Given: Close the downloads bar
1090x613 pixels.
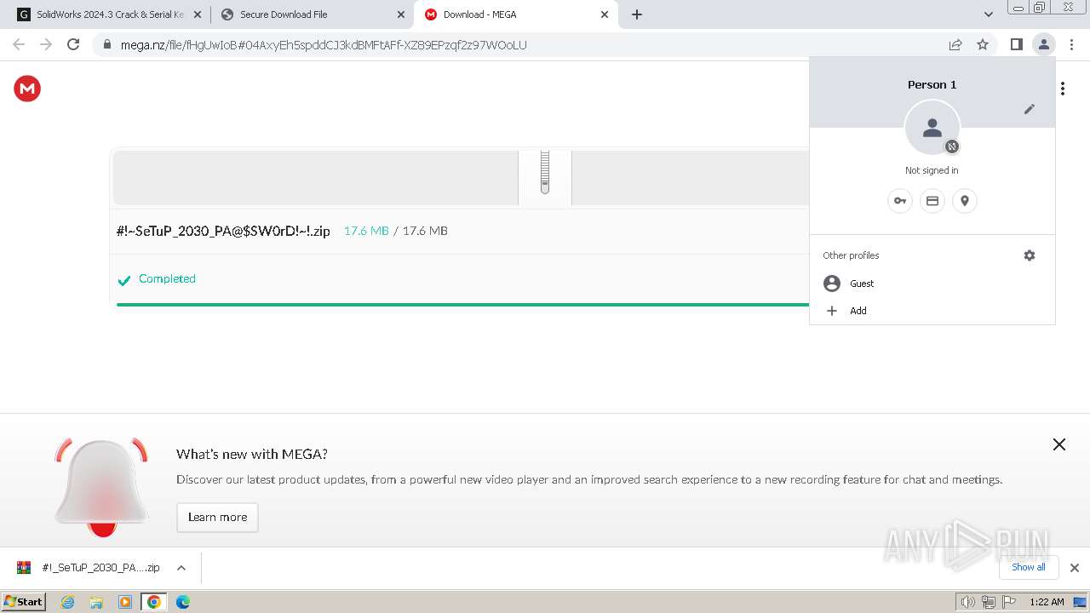Looking at the screenshot, I should [1075, 568].
